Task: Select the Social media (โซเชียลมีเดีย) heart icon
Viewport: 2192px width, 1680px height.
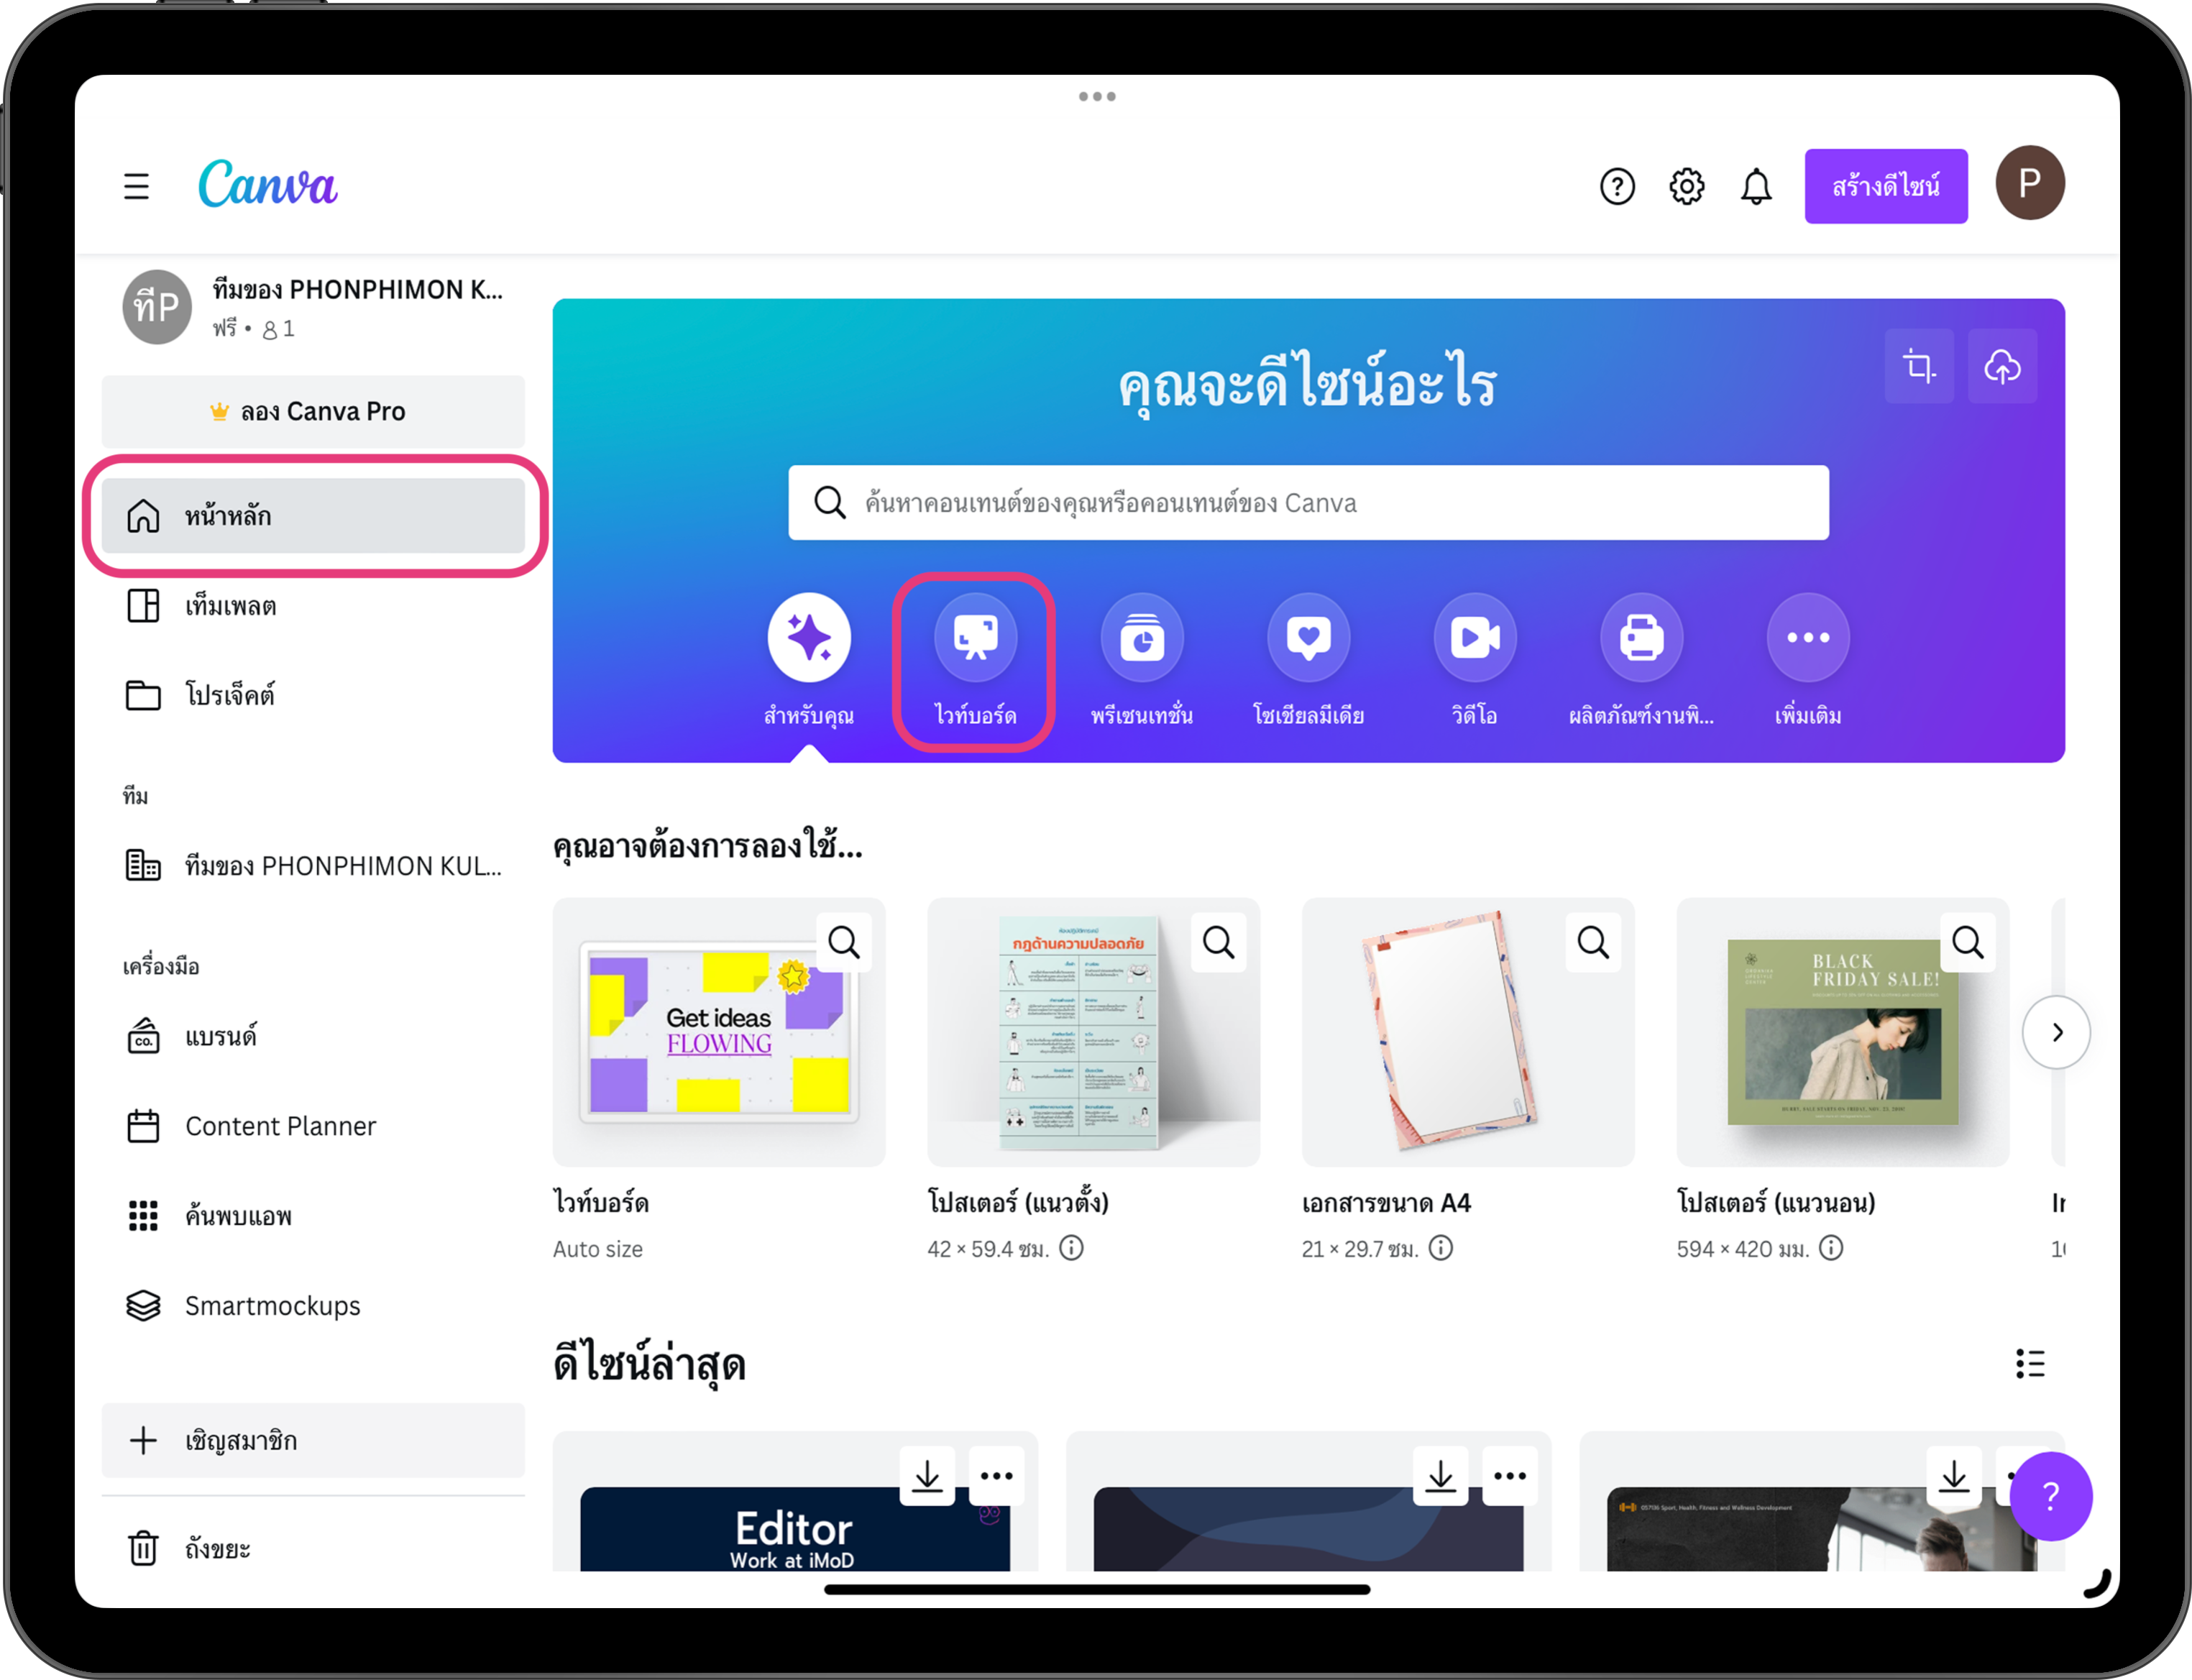Action: 1308,638
